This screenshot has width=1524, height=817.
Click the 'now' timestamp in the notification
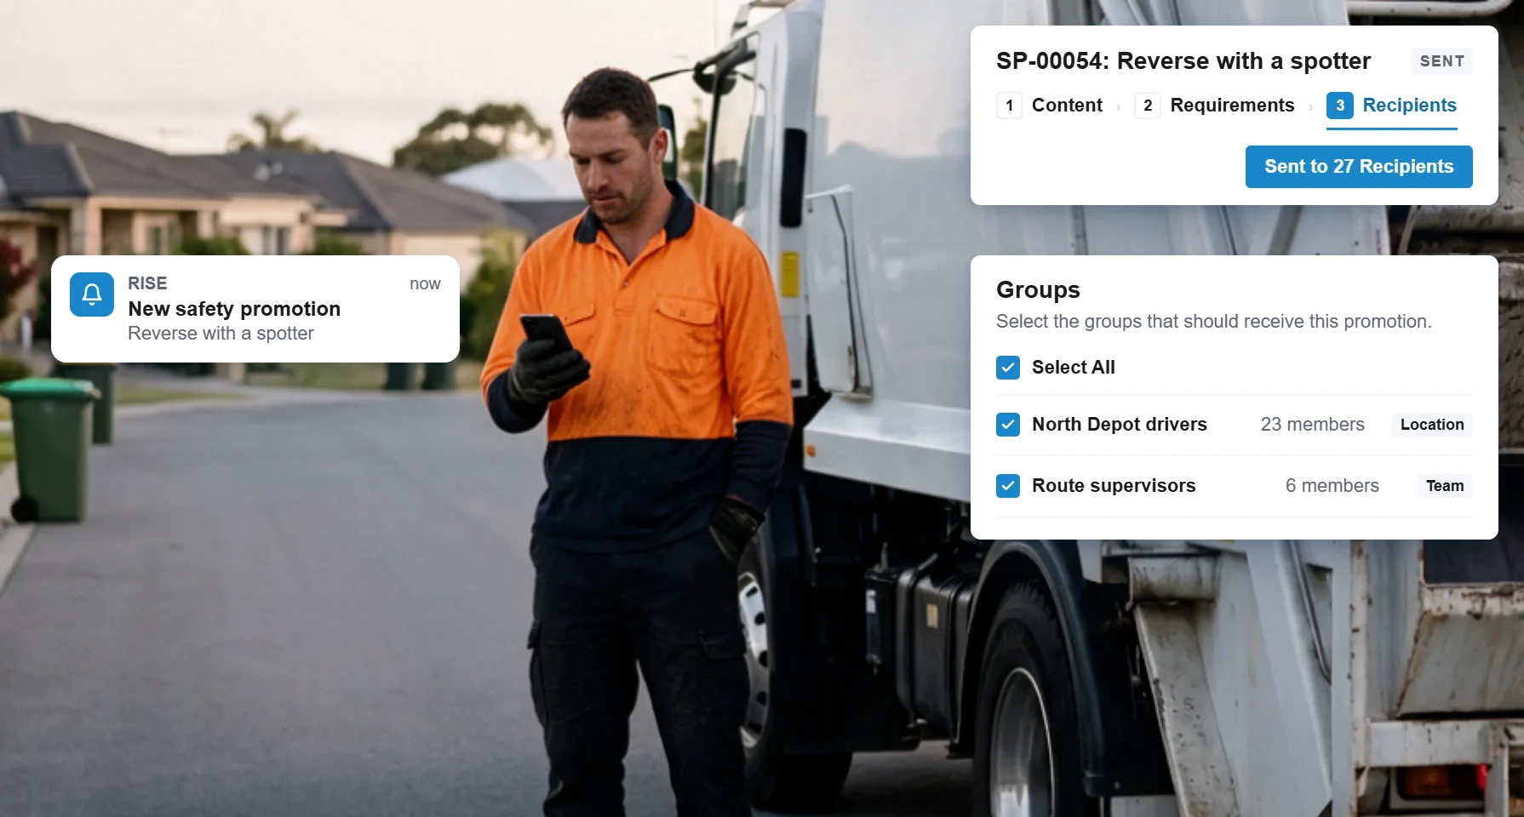pyautogui.click(x=425, y=284)
